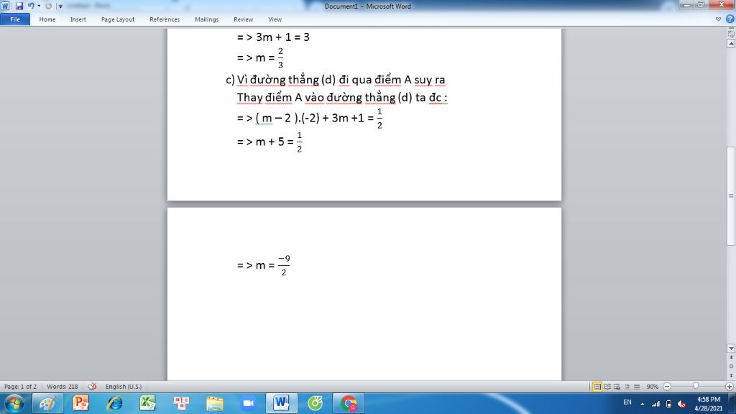Toggle the ruler button above scrollbar
Viewport: 736px width, 414px height.
731,33
